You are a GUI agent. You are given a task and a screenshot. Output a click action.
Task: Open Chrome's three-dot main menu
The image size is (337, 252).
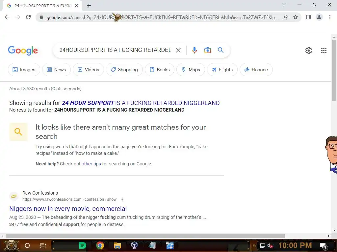click(x=330, y=17)
